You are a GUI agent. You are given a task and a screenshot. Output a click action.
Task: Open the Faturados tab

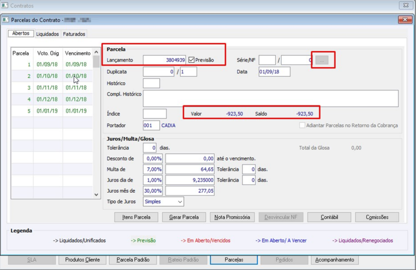74,34
